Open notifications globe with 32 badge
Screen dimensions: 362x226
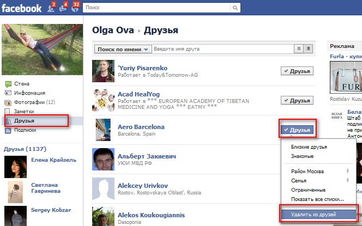(x=76, y=7)
